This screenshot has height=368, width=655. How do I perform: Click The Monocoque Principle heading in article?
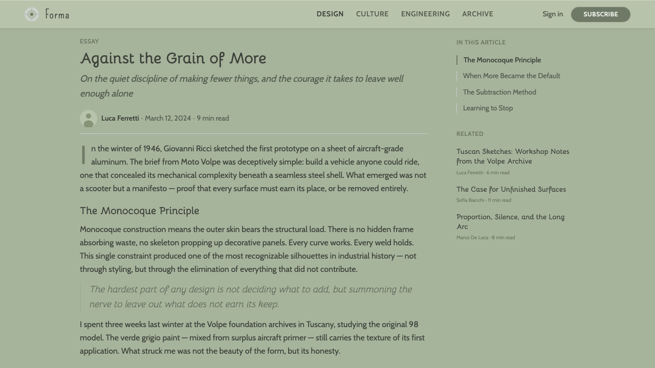point(140,211)
